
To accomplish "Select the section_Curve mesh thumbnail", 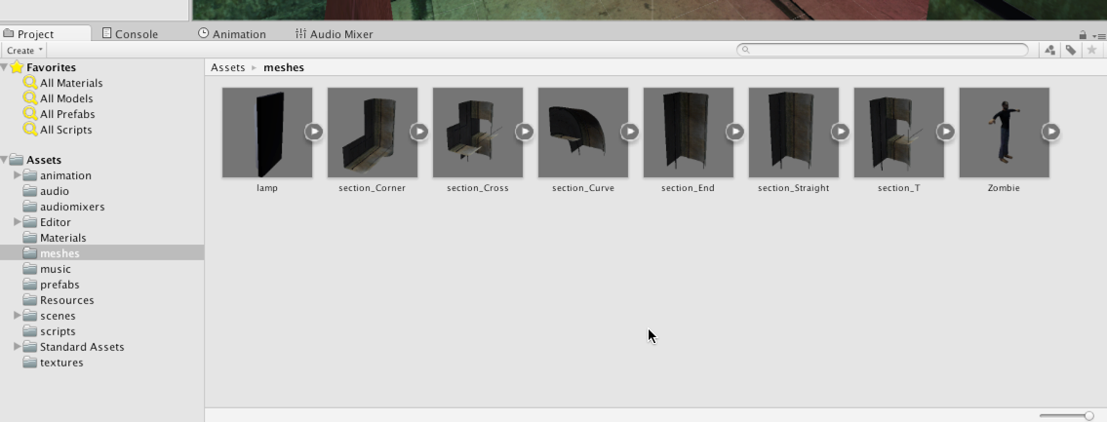I will click(582, 133).
